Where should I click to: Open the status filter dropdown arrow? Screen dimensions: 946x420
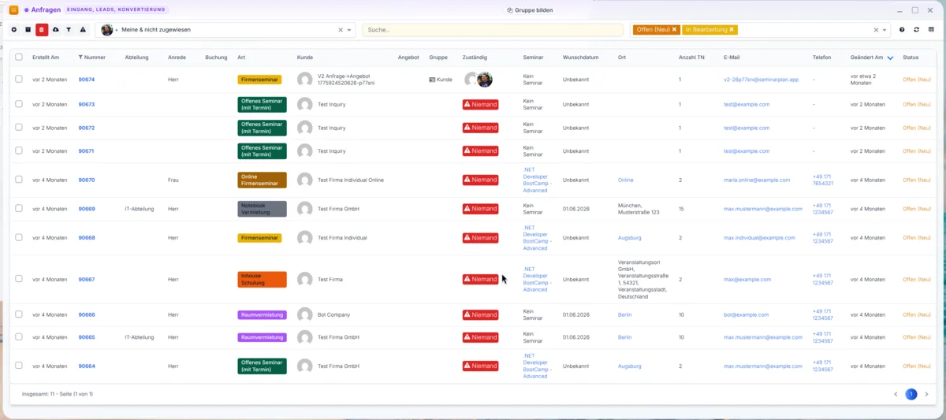(885, 30)
